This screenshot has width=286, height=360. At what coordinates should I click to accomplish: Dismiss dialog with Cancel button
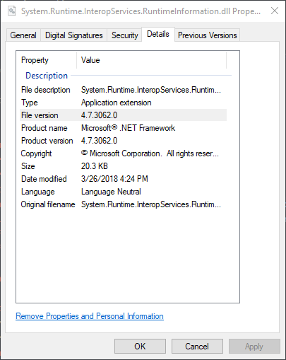(197, 347)
